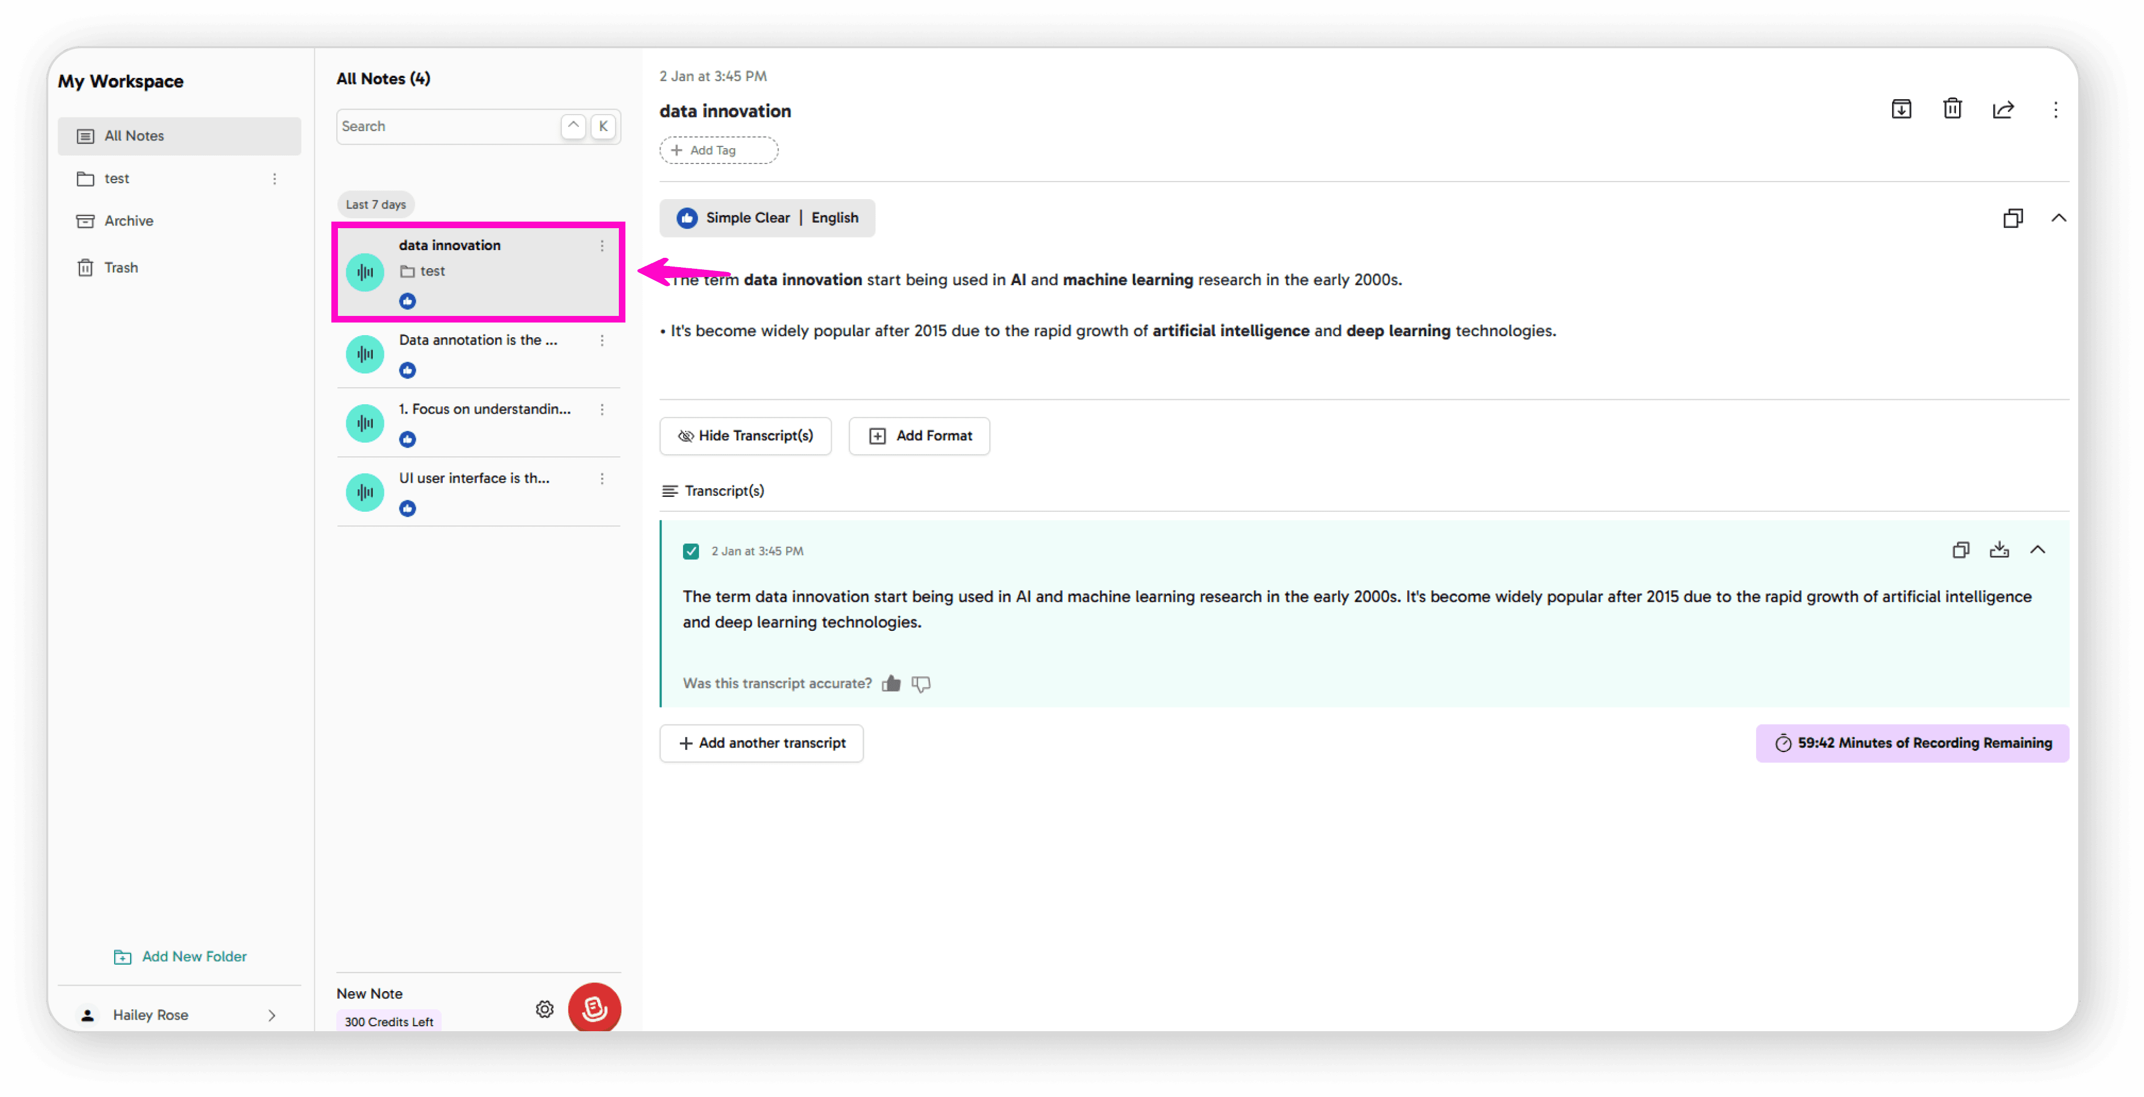Open the Archive section in sidebar
This screenshot has width=2144, height=1097.
pos(128,220)
